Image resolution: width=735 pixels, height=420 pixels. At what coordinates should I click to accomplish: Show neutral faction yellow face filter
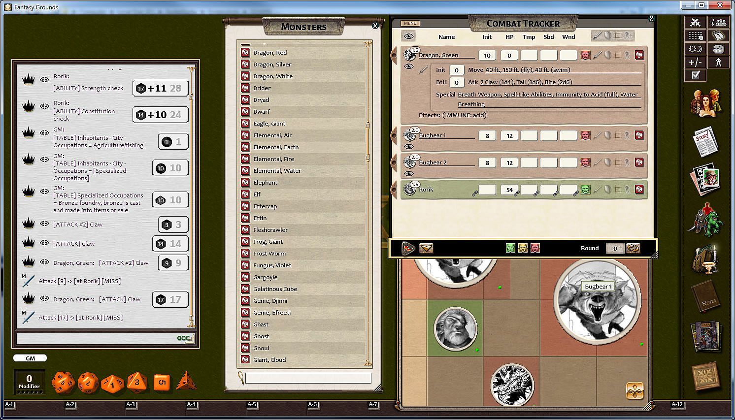click(x=523, y=248)
